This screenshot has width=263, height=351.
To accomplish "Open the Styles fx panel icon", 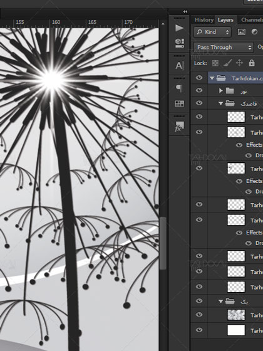I will (x=179, y=127).
